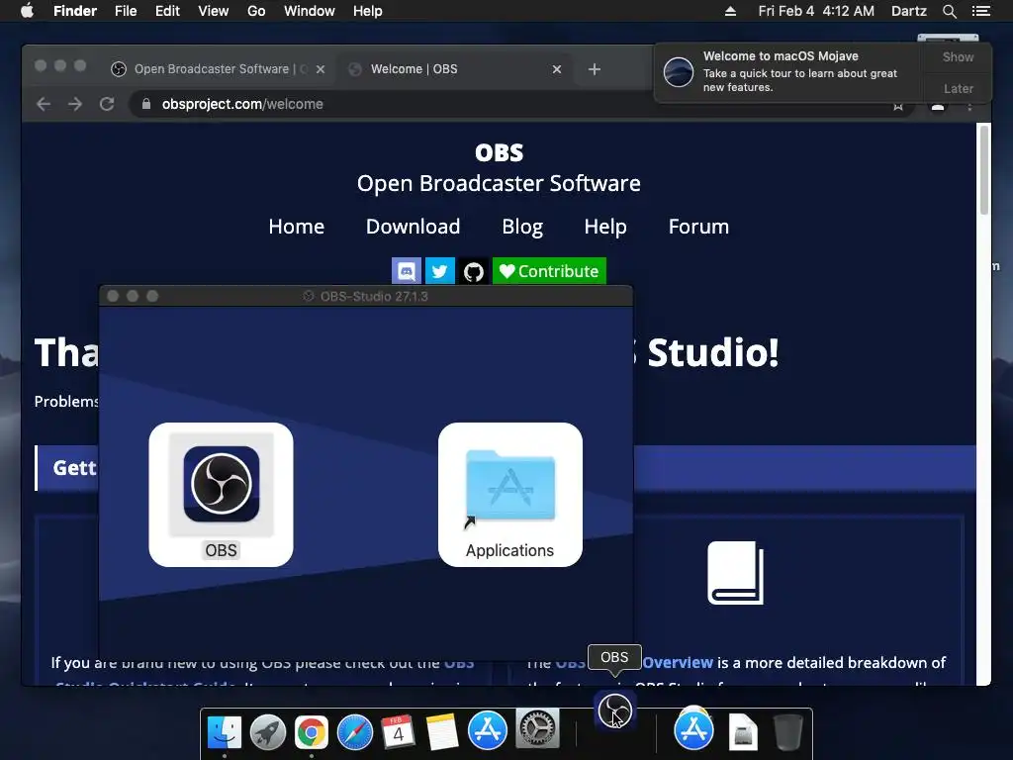Open the Forum page link
This screenshot has height=760, width=1013.
(x=698, y=227)
